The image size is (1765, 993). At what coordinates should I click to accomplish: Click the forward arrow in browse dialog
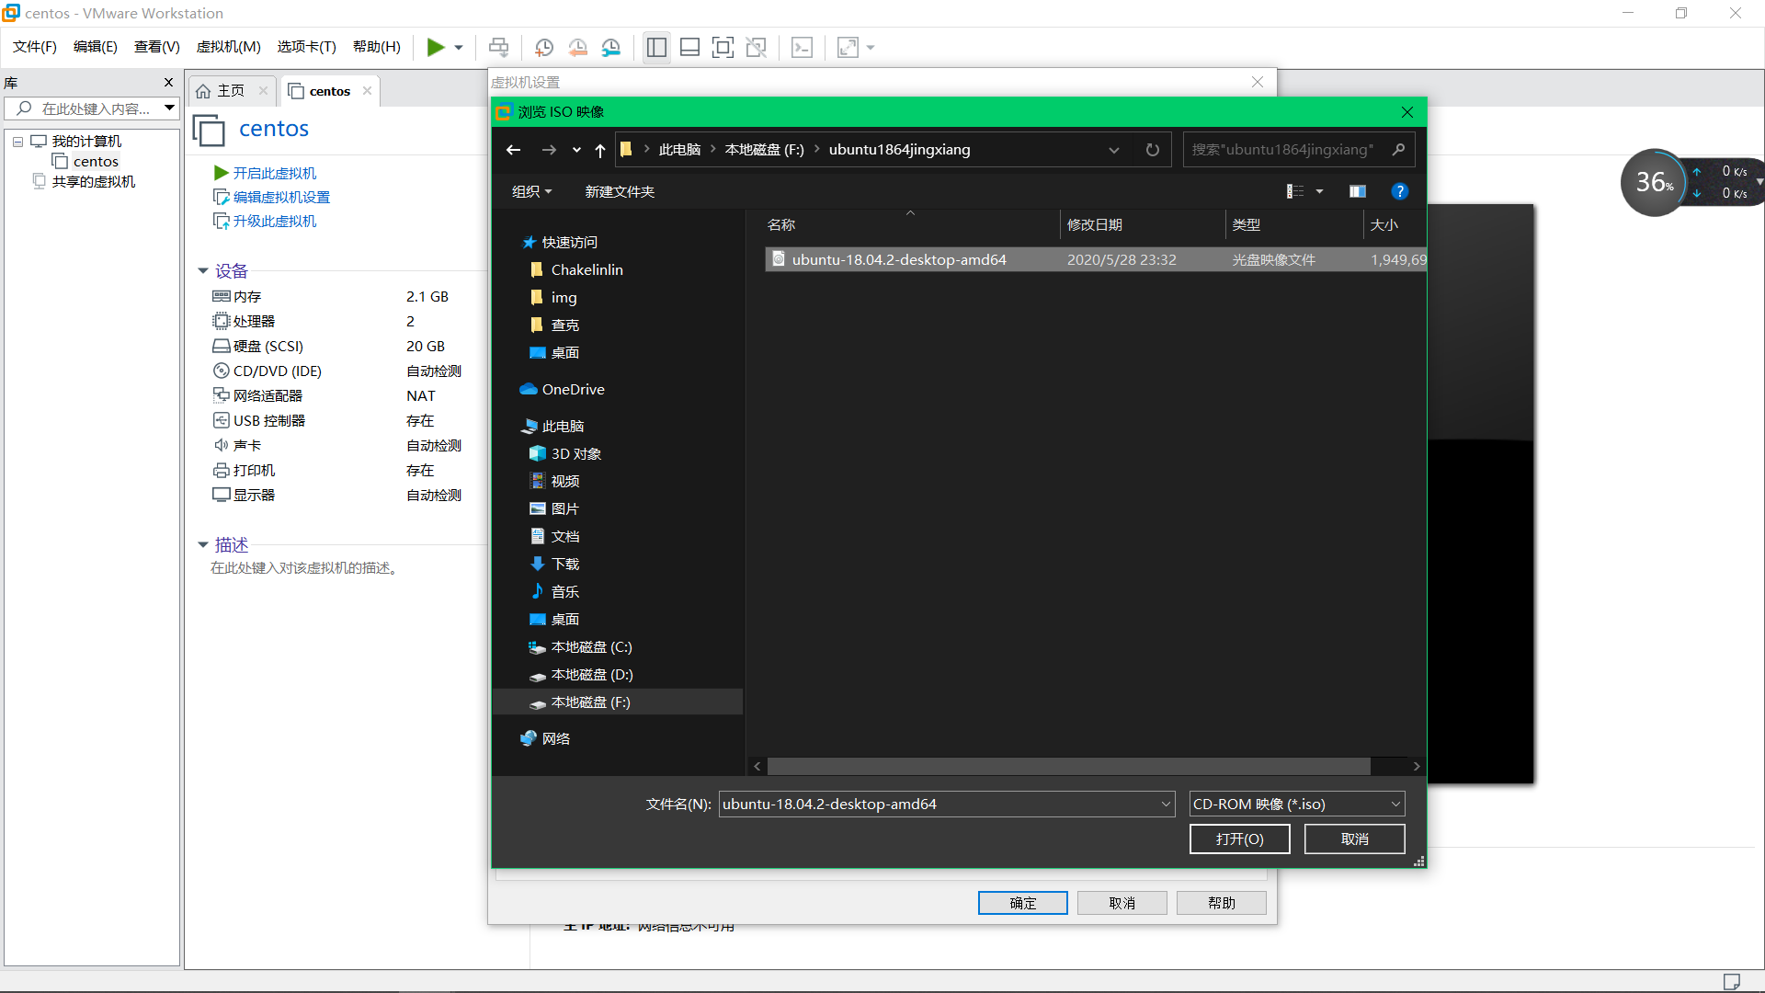(549, 150)
